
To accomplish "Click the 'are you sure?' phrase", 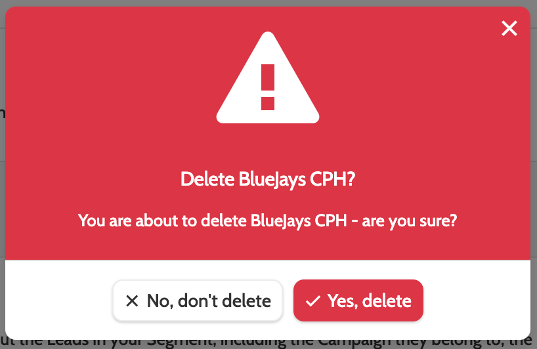I will pos(410,220).
